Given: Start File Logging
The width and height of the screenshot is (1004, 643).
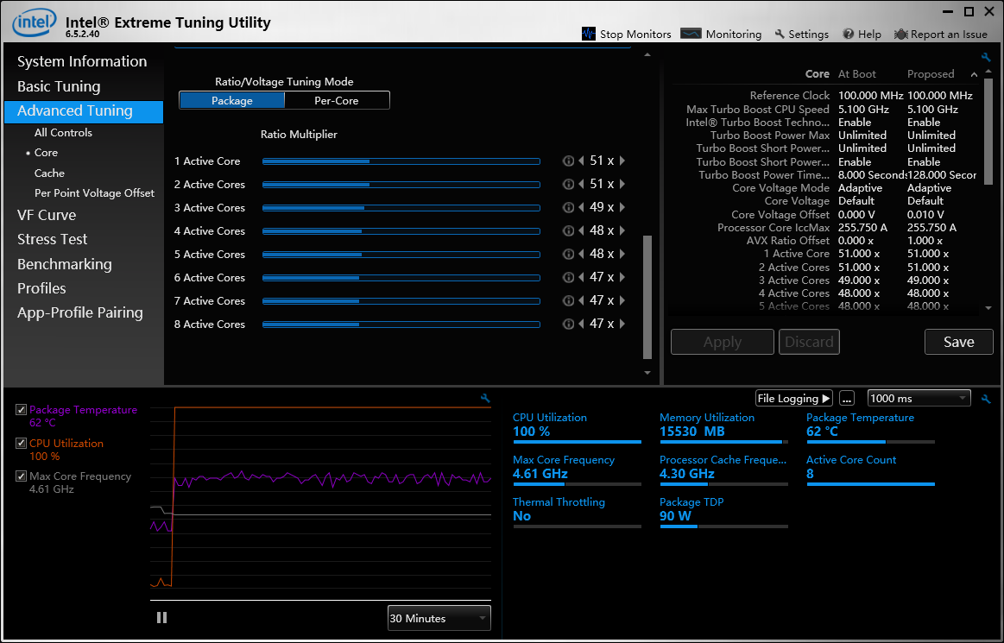Looking at the screenshot, I should coord(793,398).
